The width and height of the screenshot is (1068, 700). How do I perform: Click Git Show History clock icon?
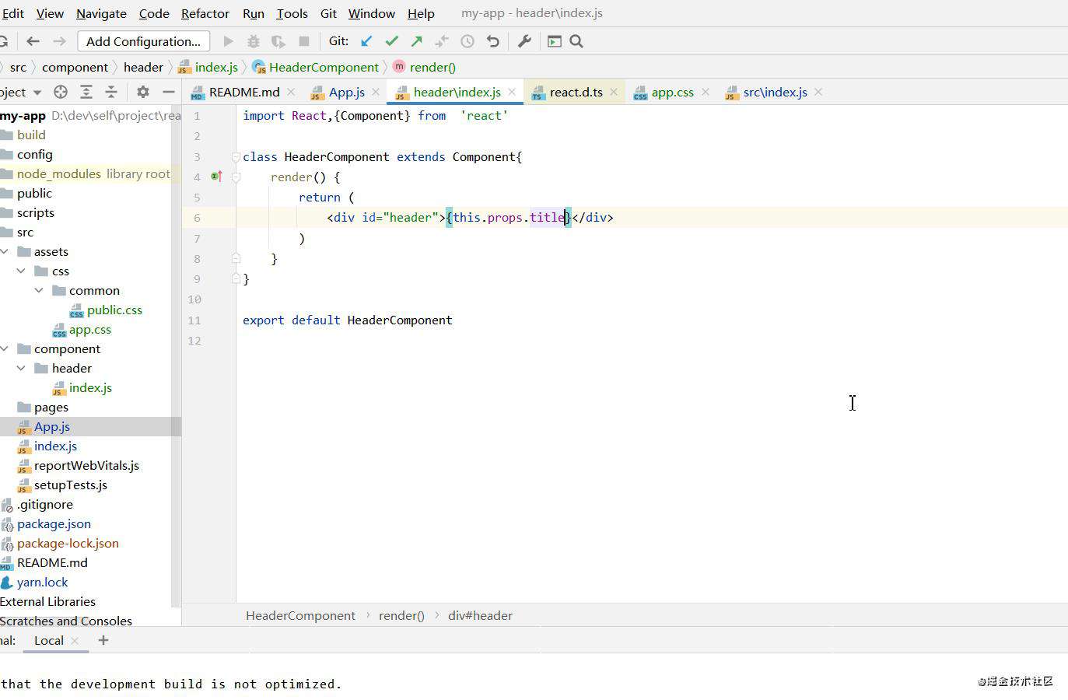pos(467,41)
